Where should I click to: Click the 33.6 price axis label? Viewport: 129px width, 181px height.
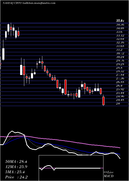click(x=119, y=32)
